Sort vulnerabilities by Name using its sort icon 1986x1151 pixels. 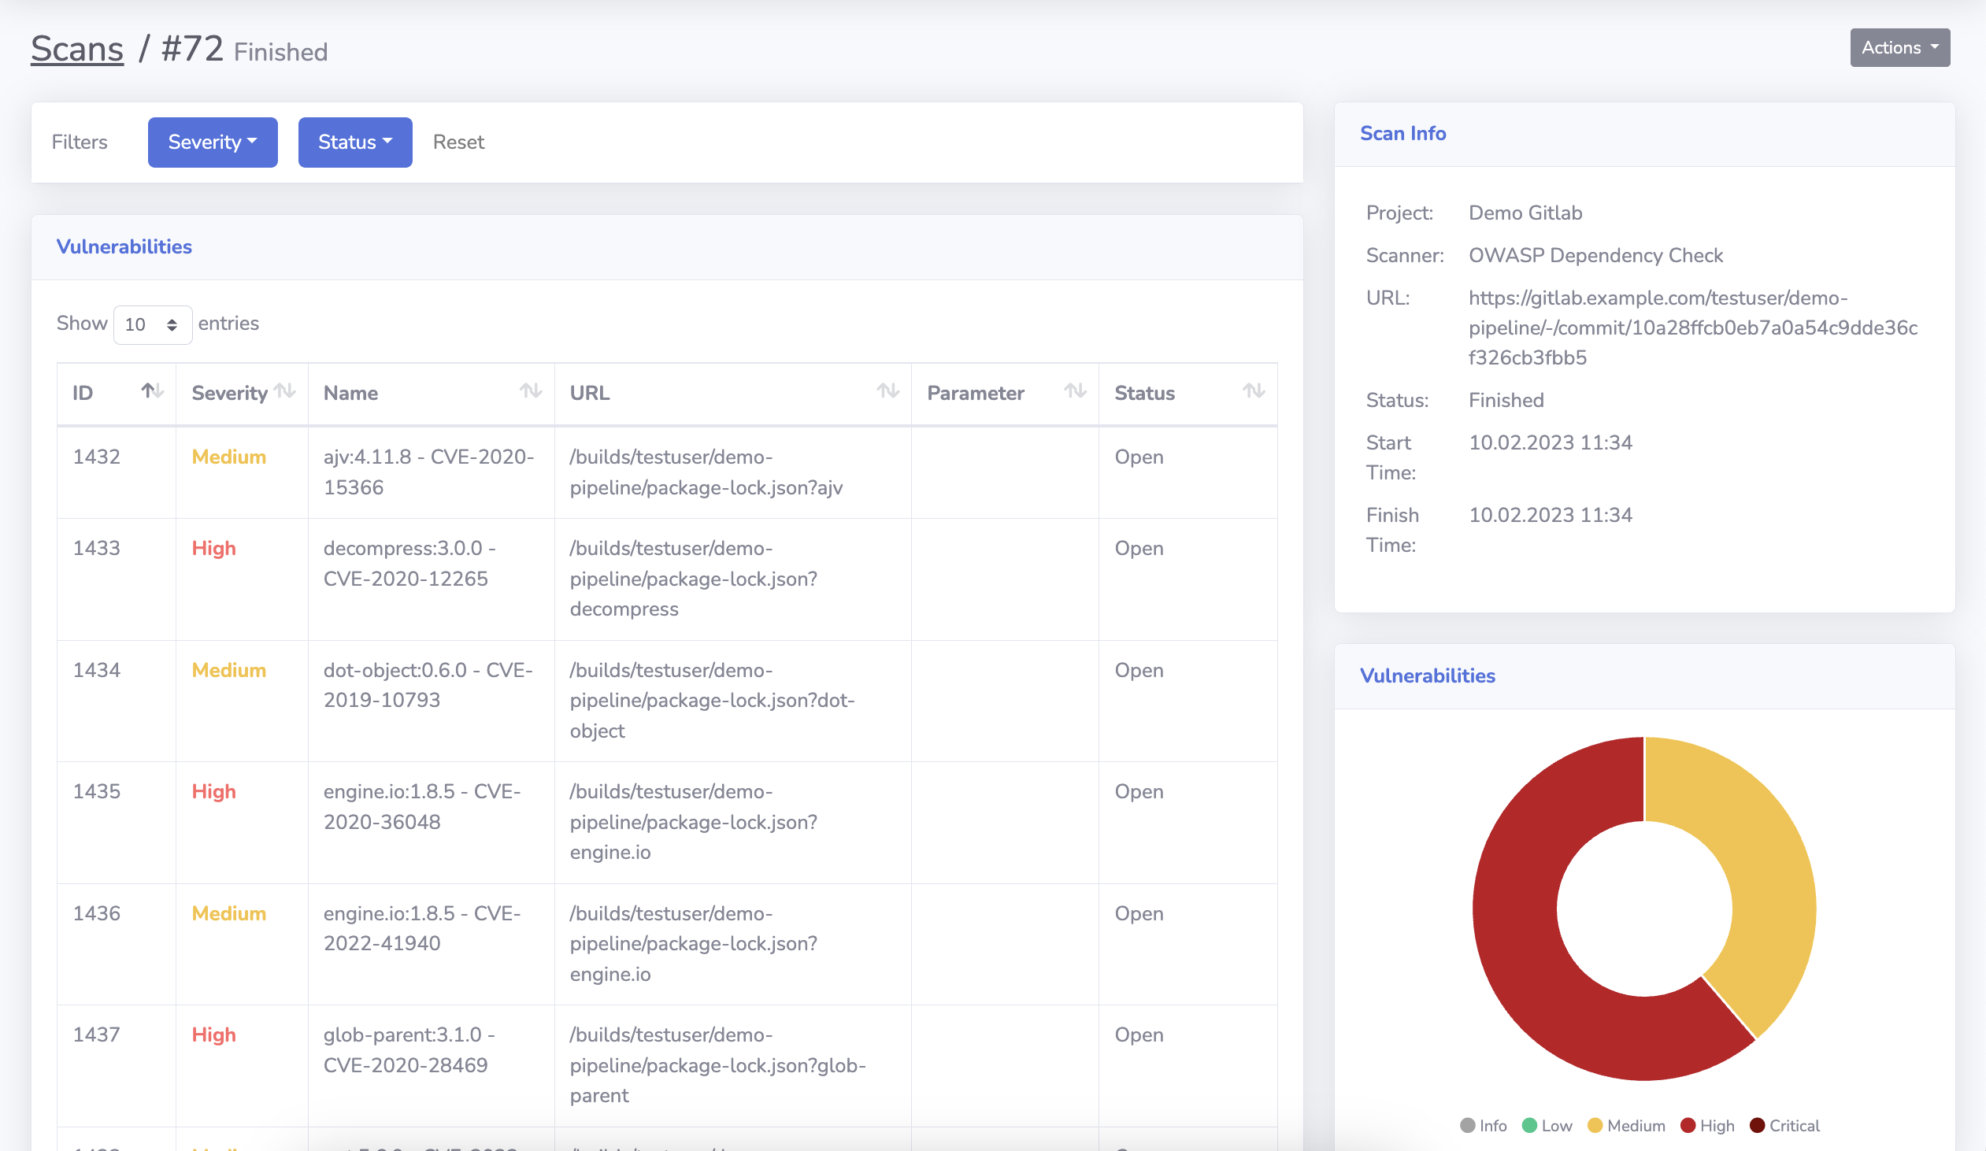533,391
